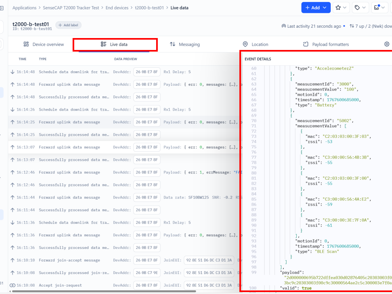Open the tag dropdown in header
This screenshot has width=392, height=294.
tap(360, 8)
